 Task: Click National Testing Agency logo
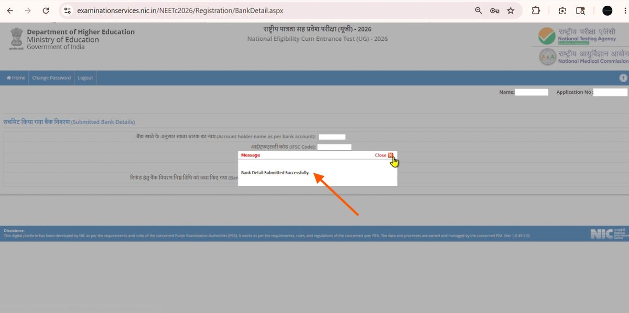[577, 36]
